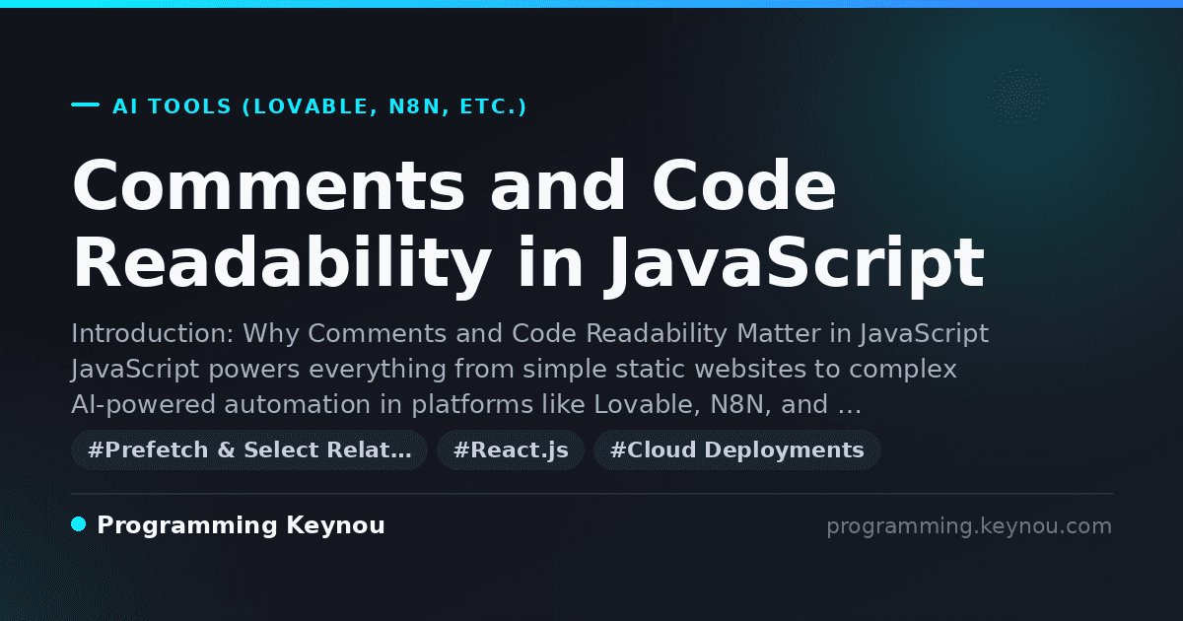Select the '#Cloud Deployments' tag
The width and height of the screenshot is (1183, 621).
(737, 450)
